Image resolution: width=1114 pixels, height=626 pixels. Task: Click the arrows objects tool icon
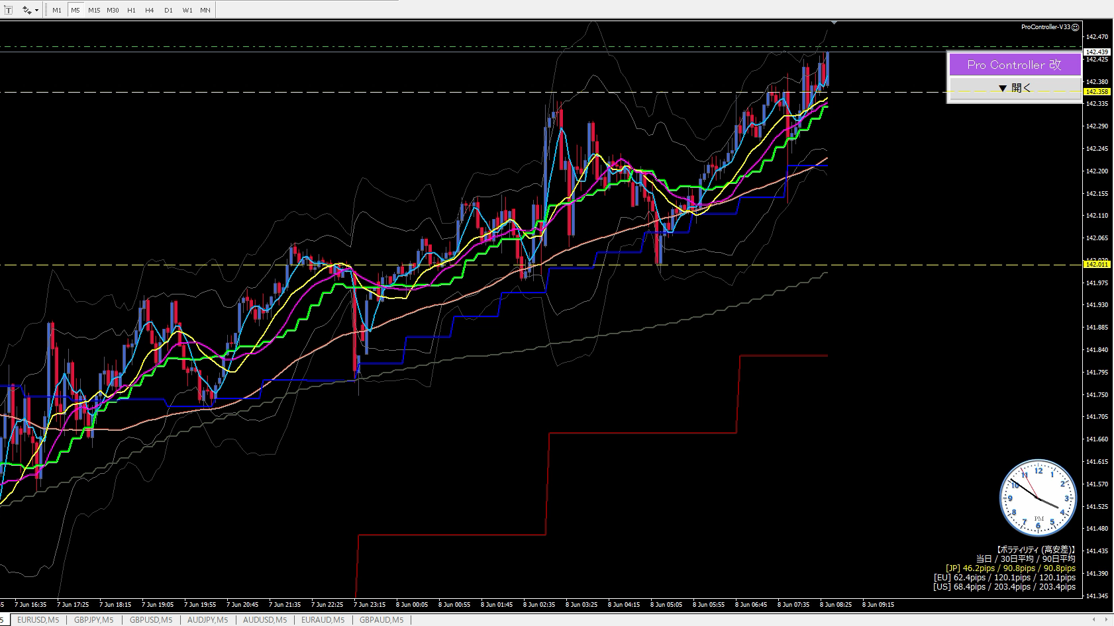[x=26, y=10]
